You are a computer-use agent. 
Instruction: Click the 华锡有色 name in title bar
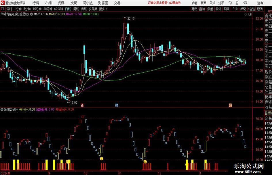click(x=175, y=3)
